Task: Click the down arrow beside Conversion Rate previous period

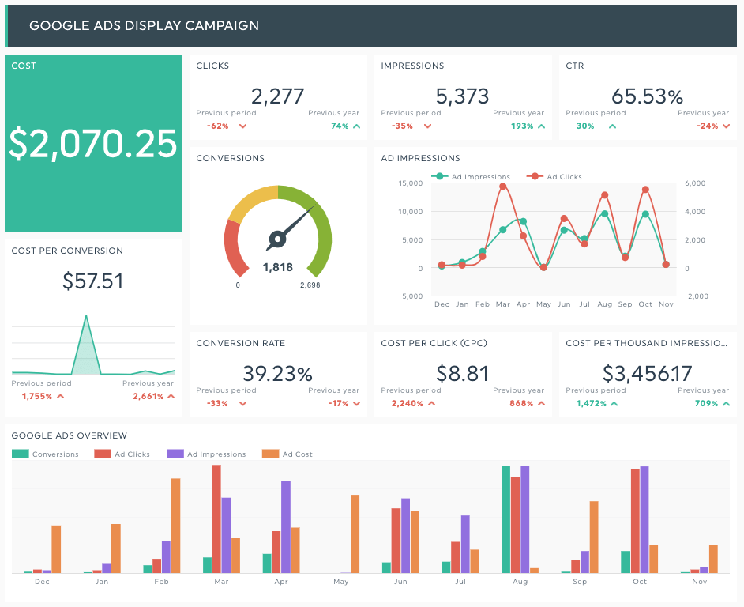Action: pyautogui.click(x=243, y=403)
